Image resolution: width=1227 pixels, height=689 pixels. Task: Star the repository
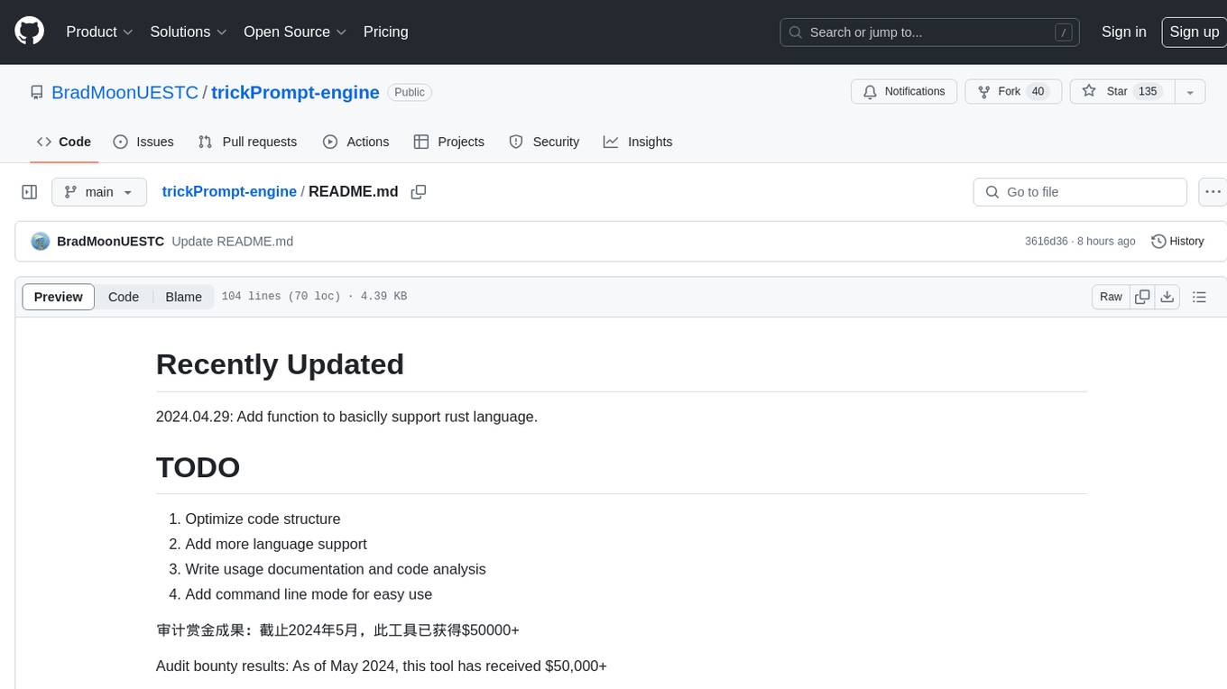click(1121, 91)
